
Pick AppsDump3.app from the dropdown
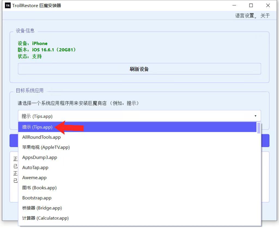coord(137,157)
